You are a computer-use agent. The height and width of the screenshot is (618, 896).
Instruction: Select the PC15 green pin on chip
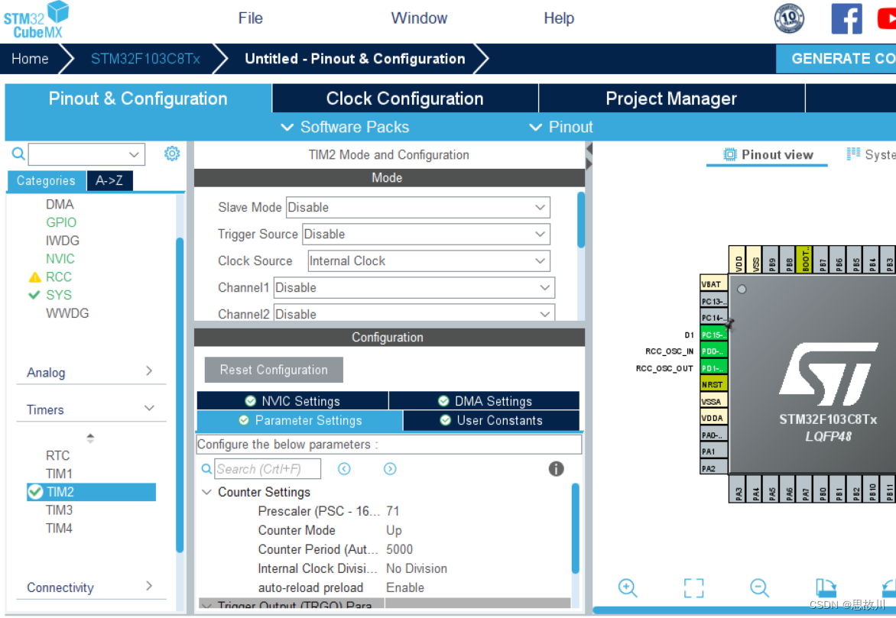tap(714, 335)
